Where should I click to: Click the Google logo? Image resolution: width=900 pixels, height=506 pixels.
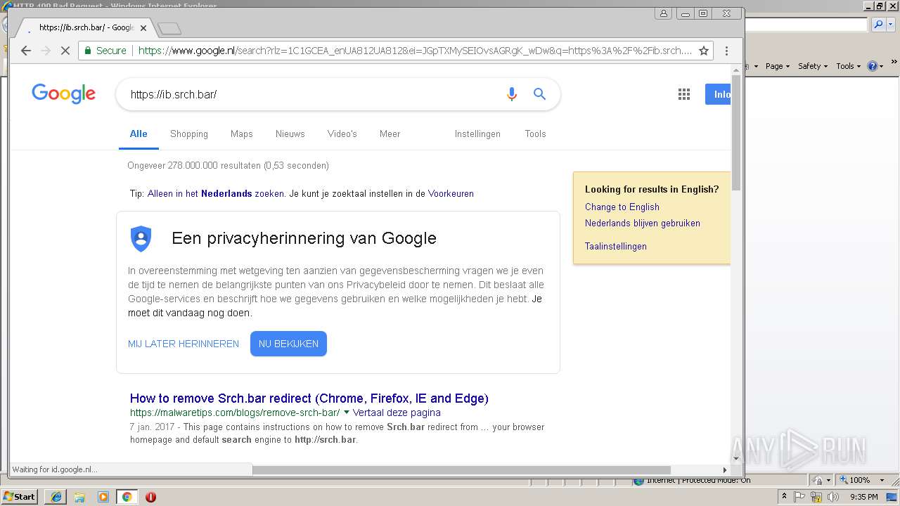pyautogui.click(x=63, y=93)
